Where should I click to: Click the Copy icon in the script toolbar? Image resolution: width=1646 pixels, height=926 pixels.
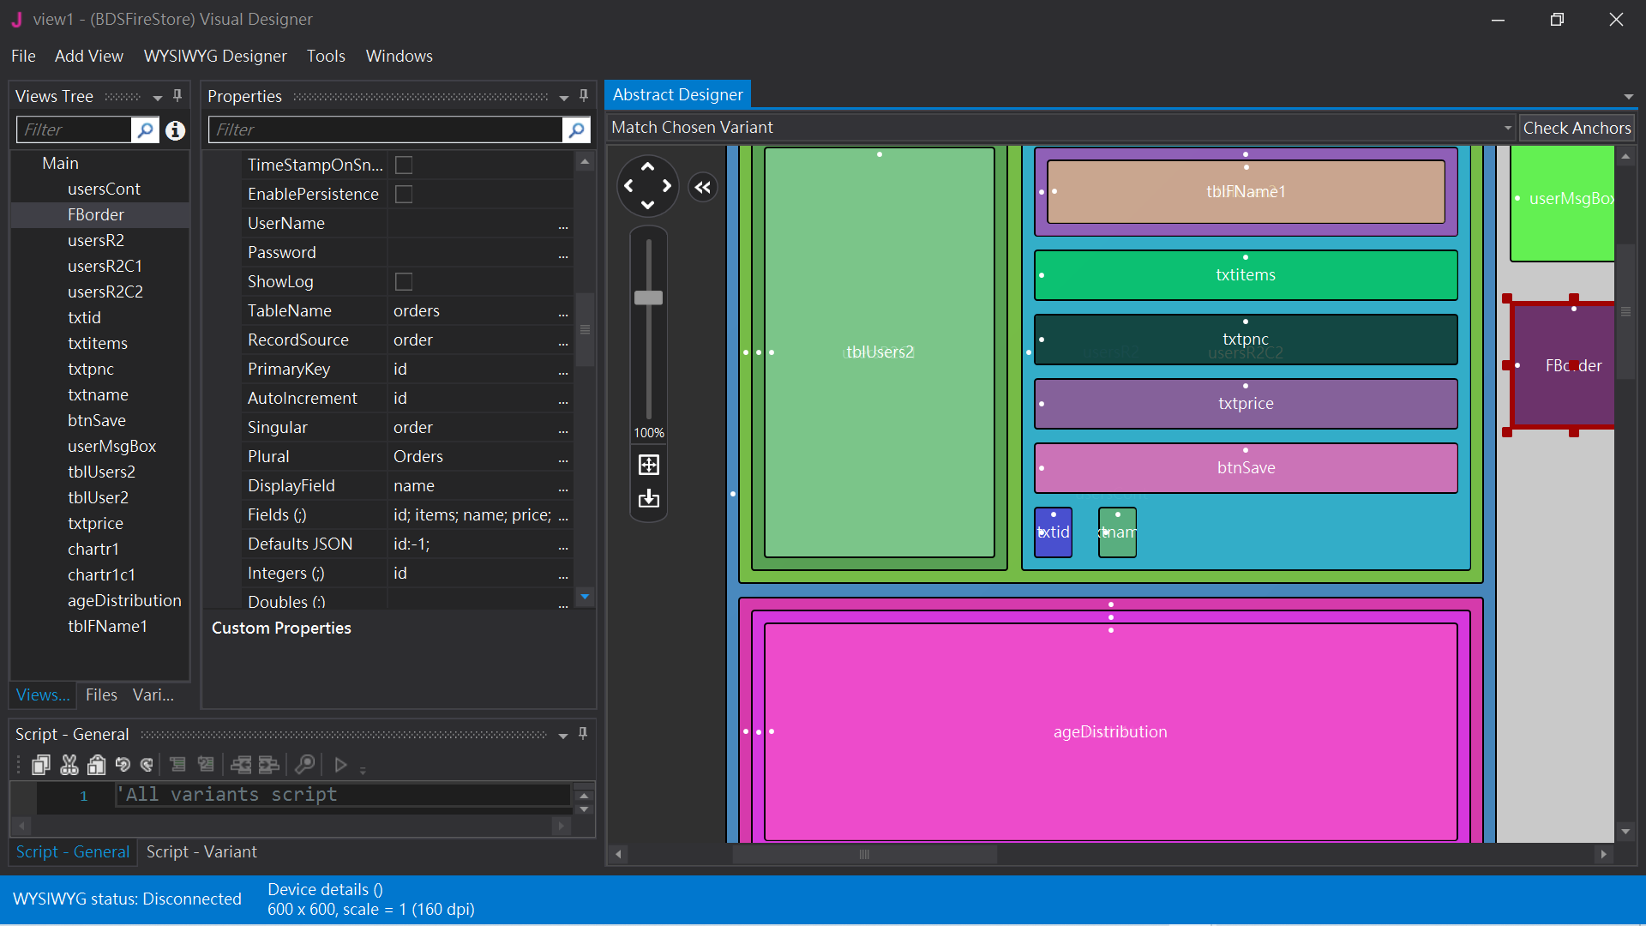pyautogui.click(x=41, y=765)
